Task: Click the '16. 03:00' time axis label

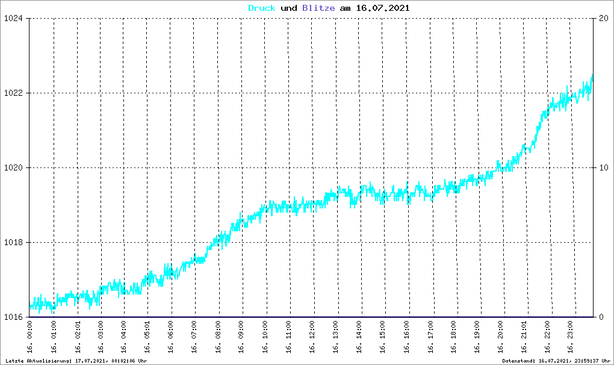Action: 101,337
